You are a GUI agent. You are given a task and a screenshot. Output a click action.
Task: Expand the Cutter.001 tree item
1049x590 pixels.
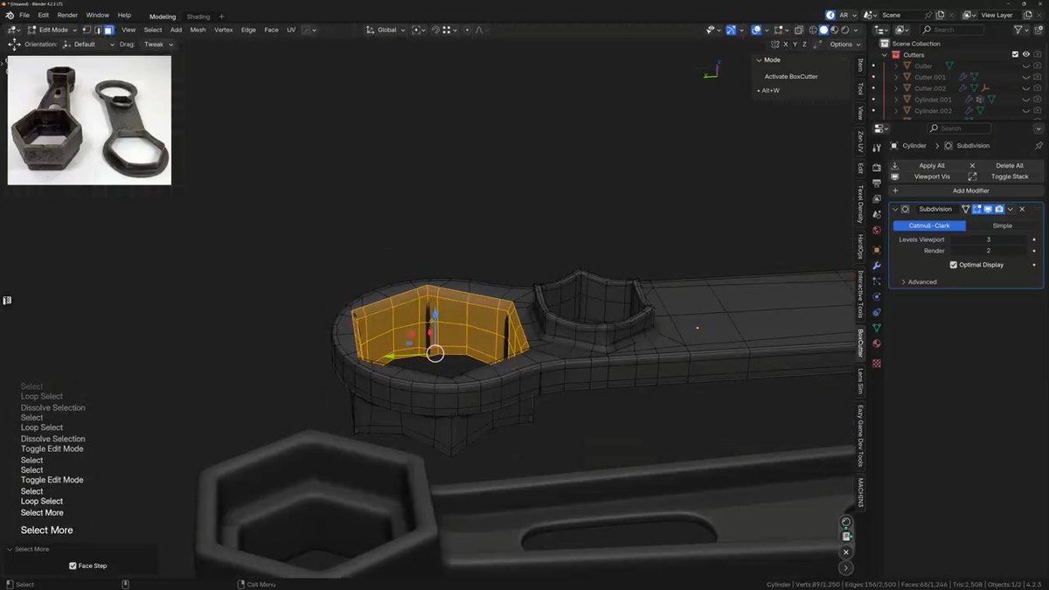896,77
